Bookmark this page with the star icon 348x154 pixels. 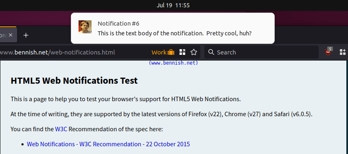point(194,52)
